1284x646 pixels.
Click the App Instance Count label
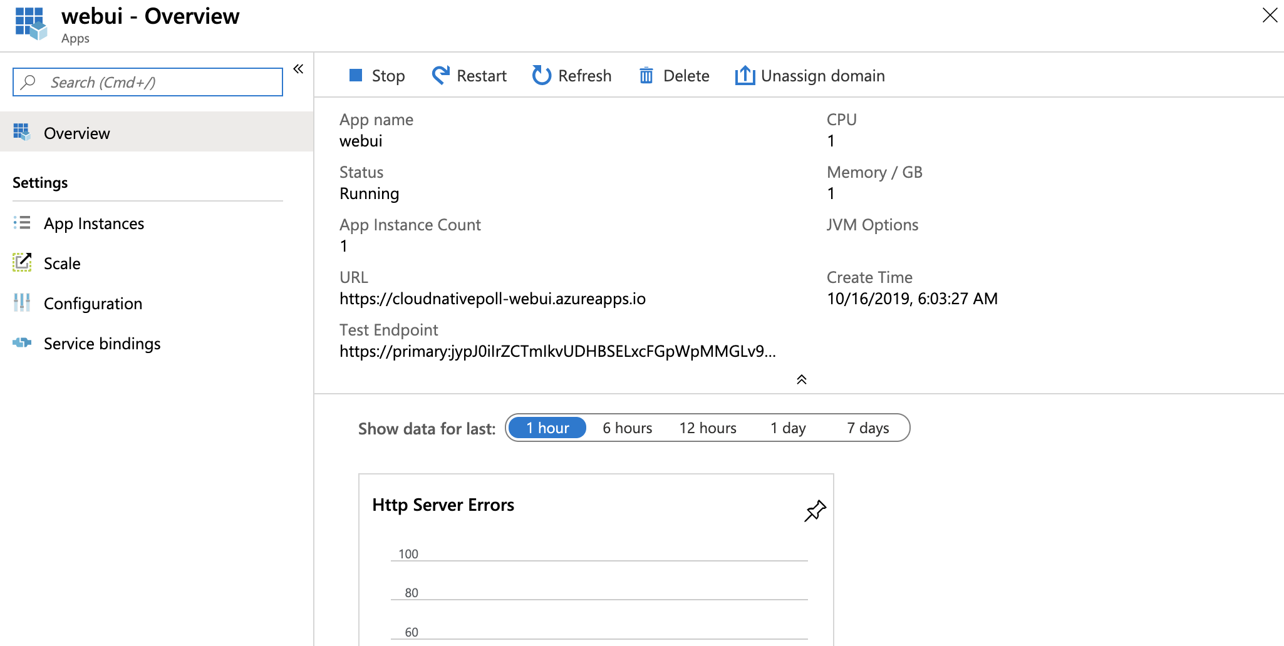(410, 225)
